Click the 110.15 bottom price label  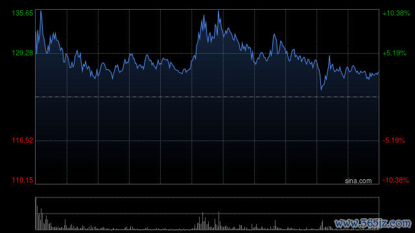[23, 180]
